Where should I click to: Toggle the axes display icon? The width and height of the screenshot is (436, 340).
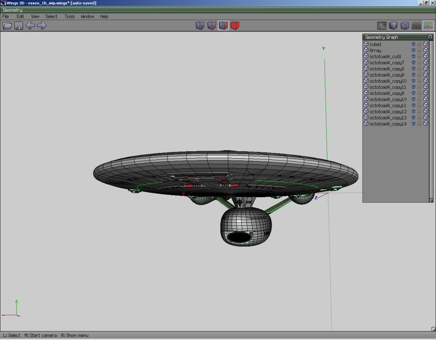428,25
